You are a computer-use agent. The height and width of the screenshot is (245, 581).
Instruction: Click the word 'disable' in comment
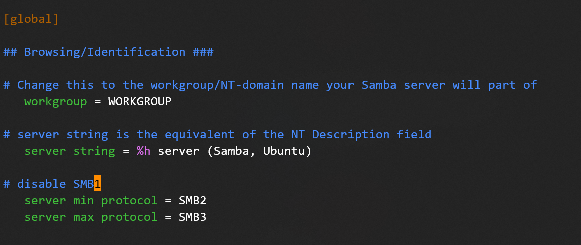pyautogui.click(x=42, y=184)
